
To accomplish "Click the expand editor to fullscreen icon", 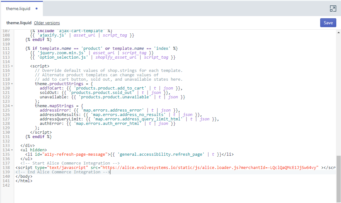I will pyautogui.click(x=333, y=9).
